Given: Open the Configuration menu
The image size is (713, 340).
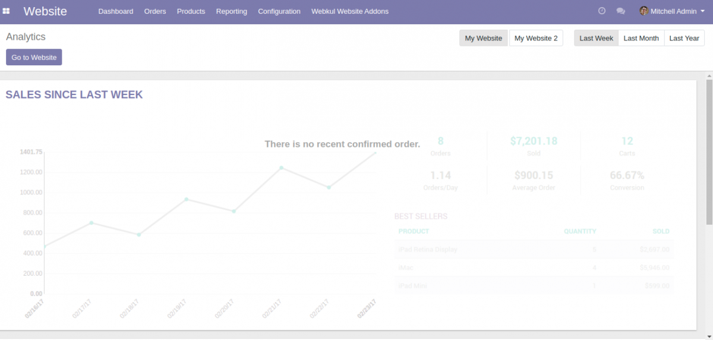Looking at the screenshot, I should coord(279,11).
